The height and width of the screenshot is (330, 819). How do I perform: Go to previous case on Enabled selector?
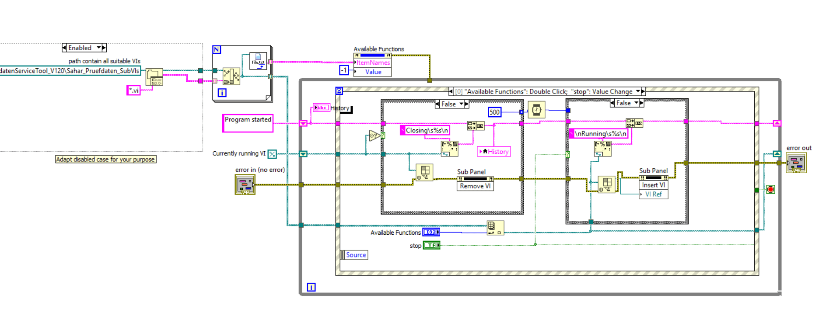(64, 48)
